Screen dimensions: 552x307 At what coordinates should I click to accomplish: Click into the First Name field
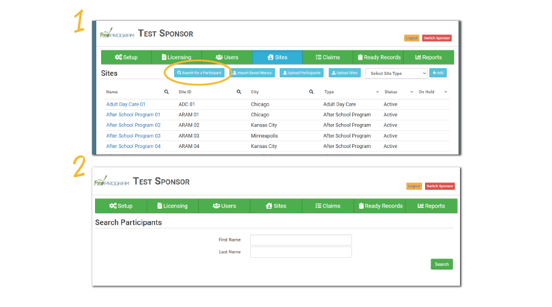click(301, 239)
